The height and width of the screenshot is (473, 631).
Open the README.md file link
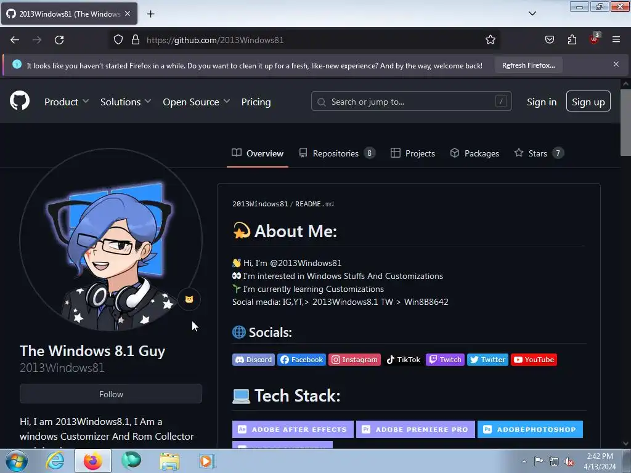click(x=314, y=204)
